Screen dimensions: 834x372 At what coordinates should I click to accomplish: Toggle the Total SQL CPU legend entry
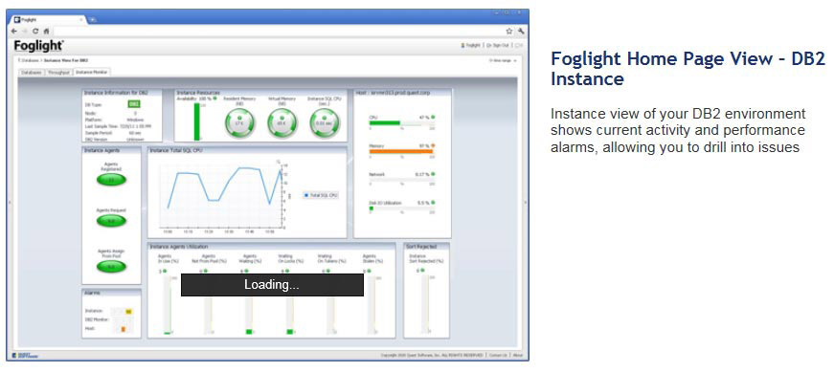(x=321, y=196)
